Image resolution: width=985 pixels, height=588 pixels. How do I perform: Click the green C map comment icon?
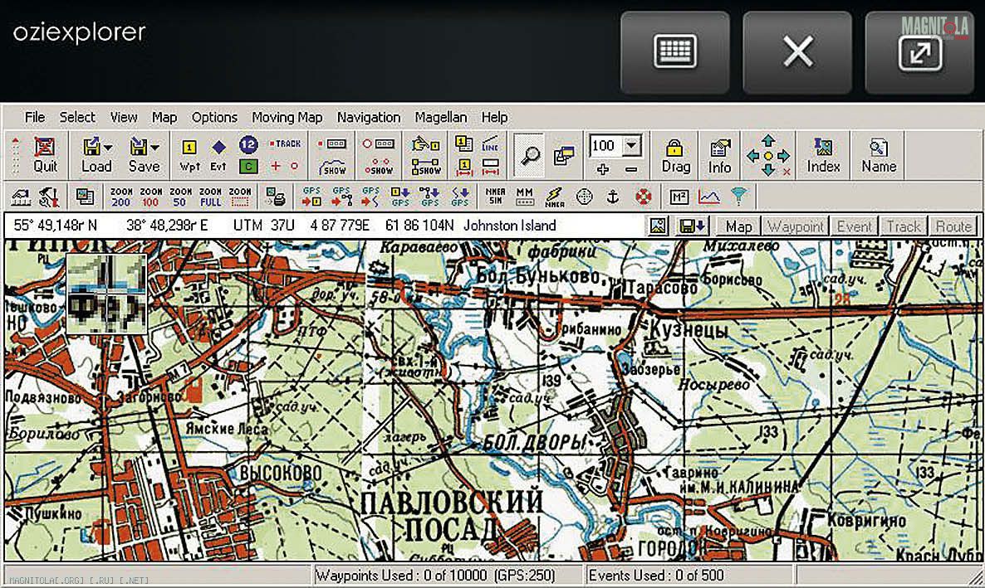[x=248, y=167]
